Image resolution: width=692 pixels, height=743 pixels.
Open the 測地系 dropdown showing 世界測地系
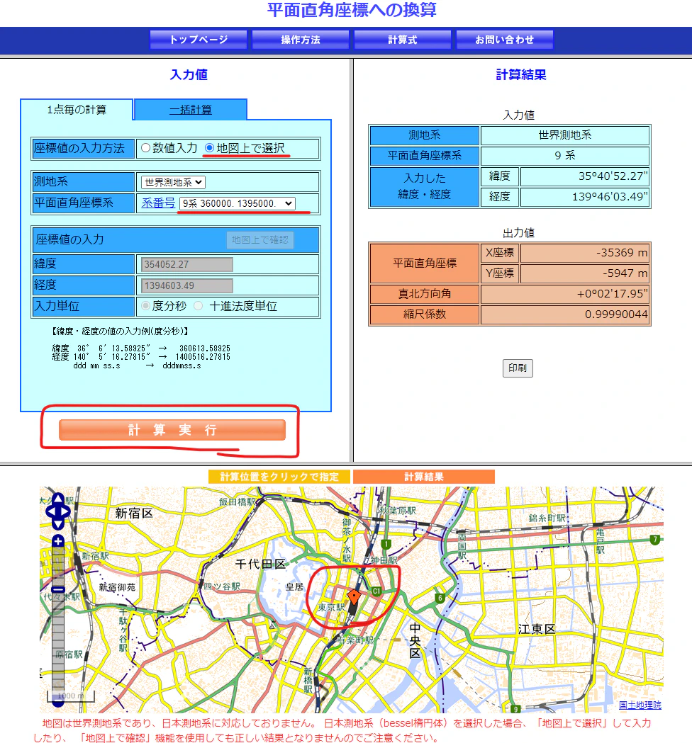tap(173, 182)
